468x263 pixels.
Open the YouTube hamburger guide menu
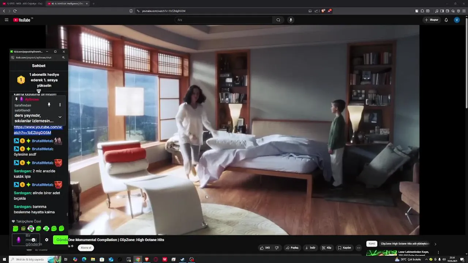7,20
